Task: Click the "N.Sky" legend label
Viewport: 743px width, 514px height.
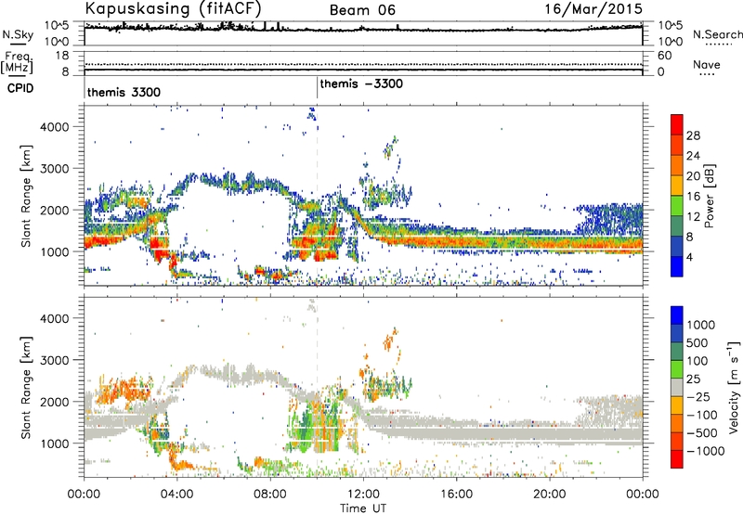Action: point(18,34)
